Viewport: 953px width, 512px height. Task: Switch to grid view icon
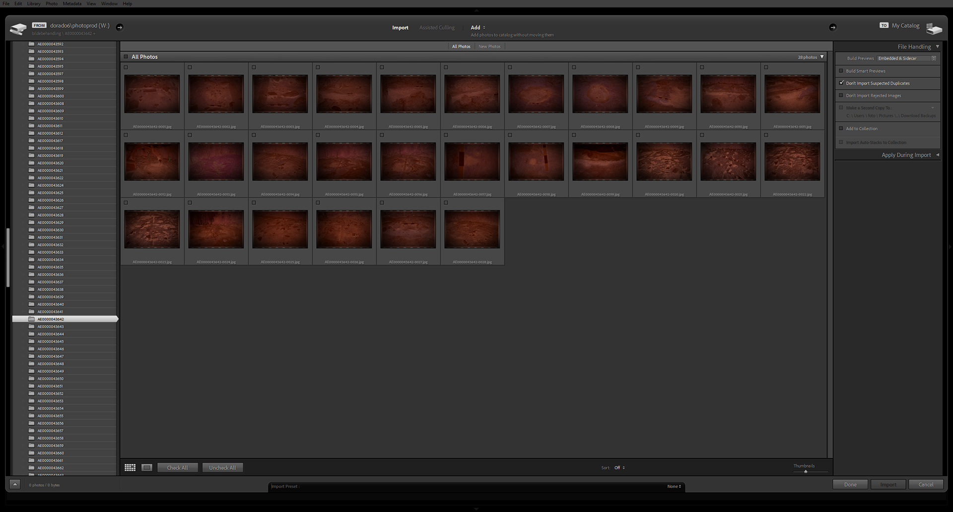[x=130, y=467]
